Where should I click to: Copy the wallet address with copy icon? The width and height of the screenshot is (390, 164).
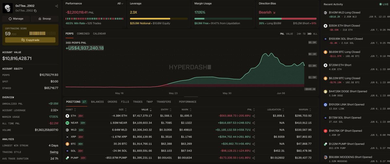point(35,11)
